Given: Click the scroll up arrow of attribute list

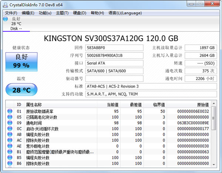Looking at the screenshot, I should (x=214, y=103).
